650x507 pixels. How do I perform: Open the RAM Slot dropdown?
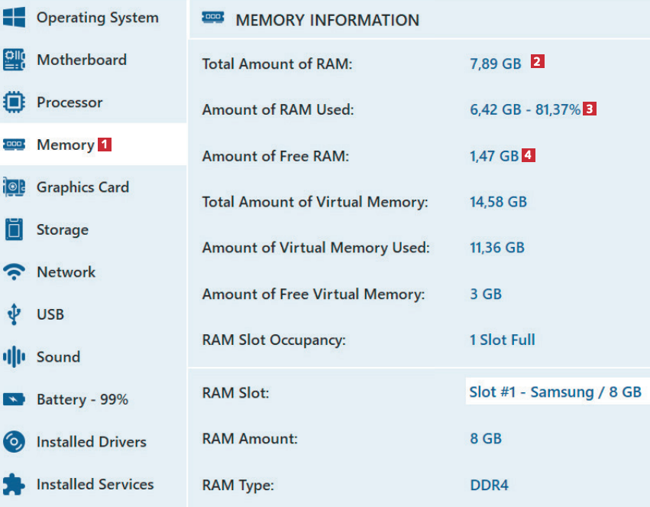(555, 392)
